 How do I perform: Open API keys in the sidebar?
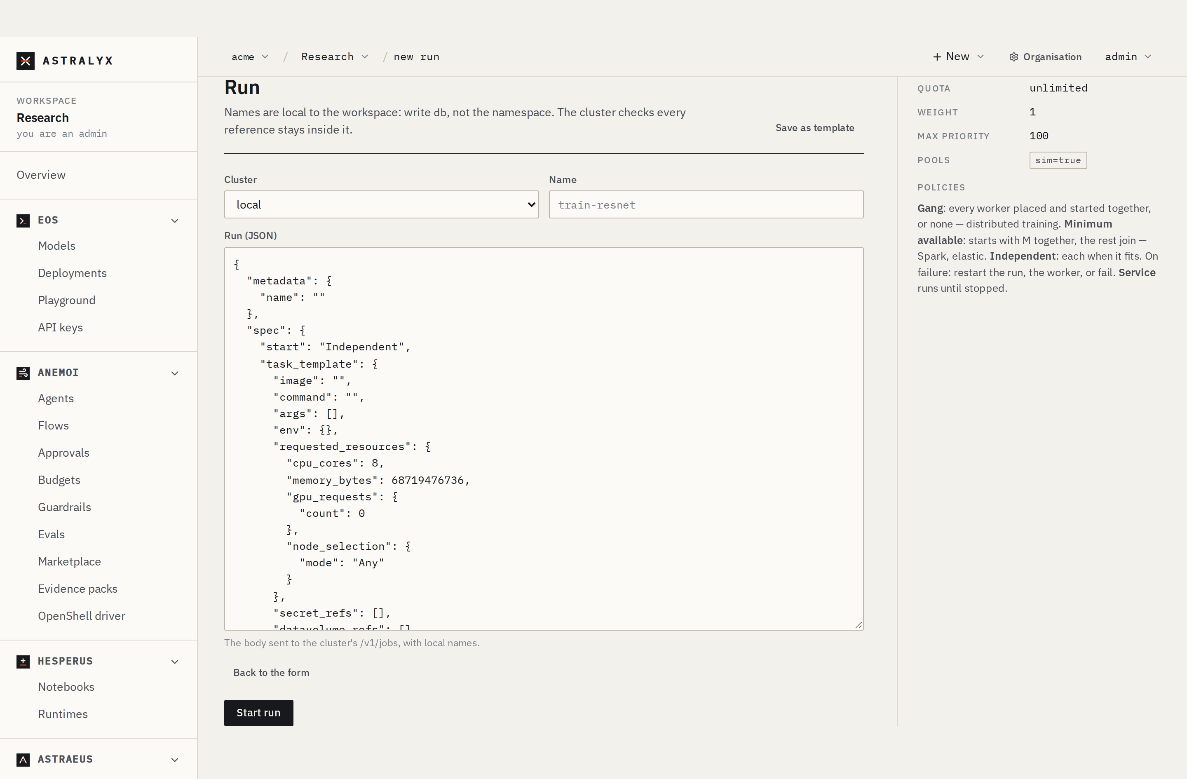(x=60, y=328)
